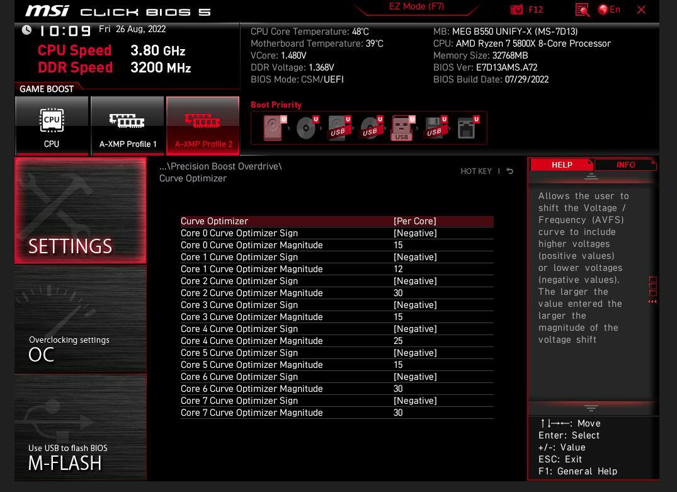Close the BIOS with the X icon
This screenshot has height=492, width=677.
[x=641, y=9]
